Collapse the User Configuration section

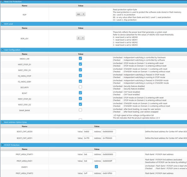click(x=3, y=50)
